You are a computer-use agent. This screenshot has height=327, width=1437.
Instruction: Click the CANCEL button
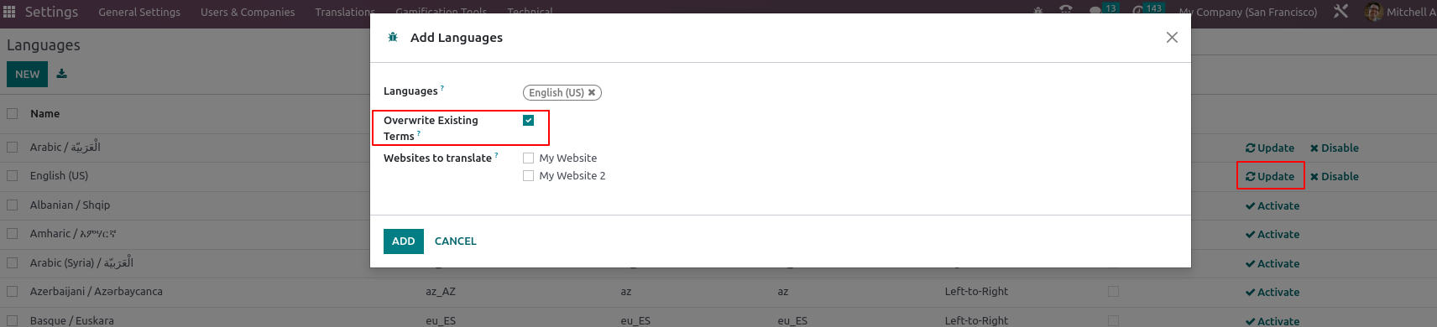tap(456, 241)
